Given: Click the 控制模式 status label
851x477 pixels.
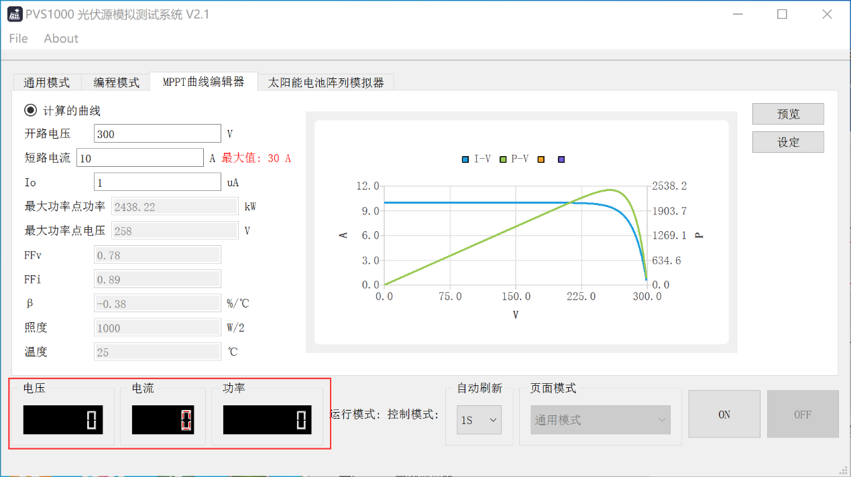Looking at the screenshot, I should 413,415.
